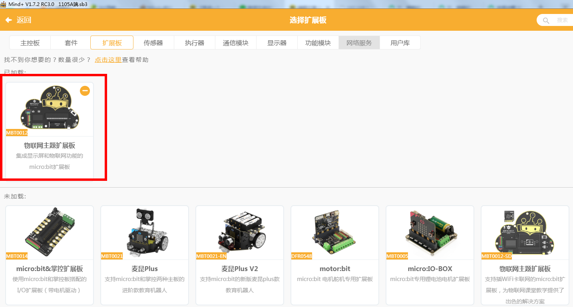Click the motor:bit board image
The width and height of the screenshot is (573, 307).
335,232
